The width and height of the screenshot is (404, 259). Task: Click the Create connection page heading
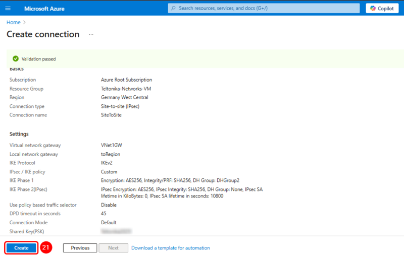point(43,34)
